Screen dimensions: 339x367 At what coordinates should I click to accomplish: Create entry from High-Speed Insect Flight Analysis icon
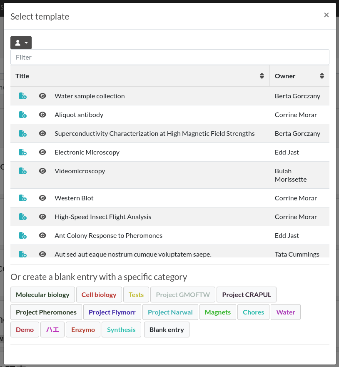pos(23,217)
